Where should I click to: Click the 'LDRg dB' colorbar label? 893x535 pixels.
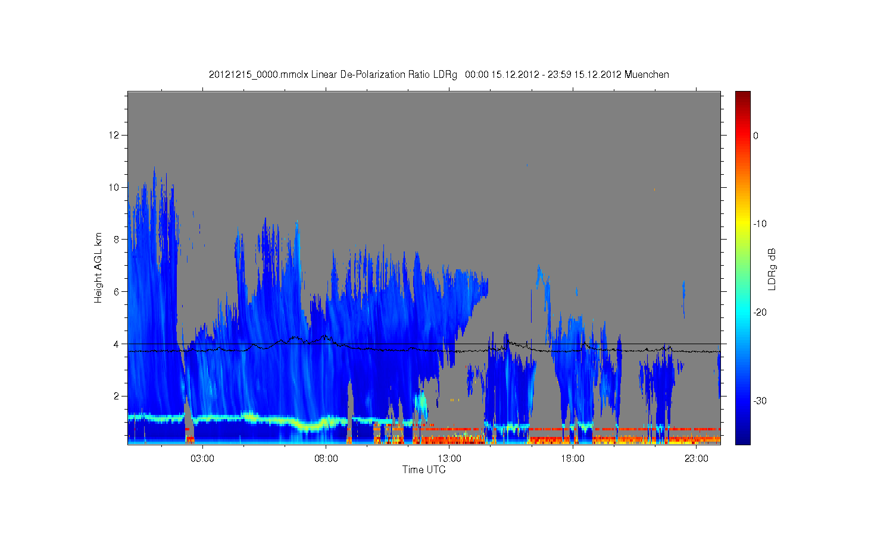tap(772, 269)
